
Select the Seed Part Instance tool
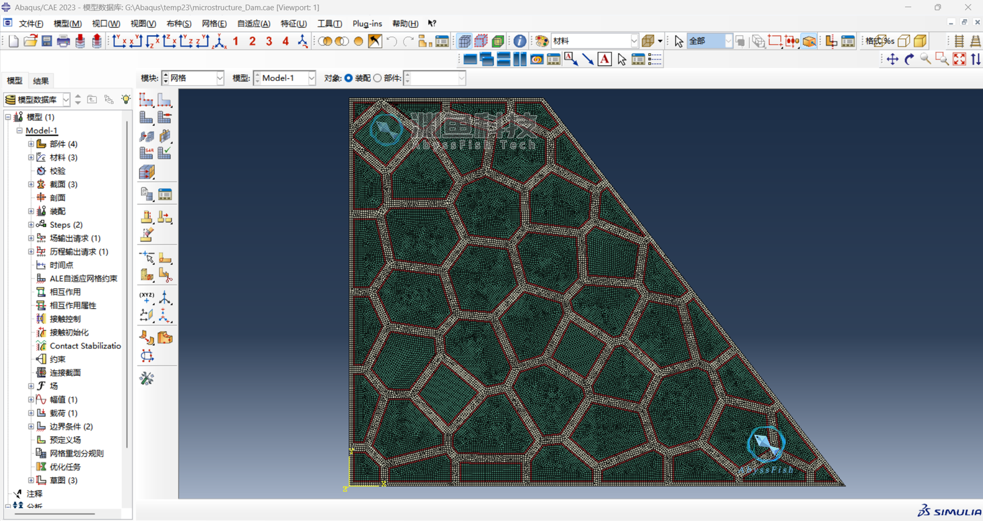pyautogui.click(x=146, y=100)
